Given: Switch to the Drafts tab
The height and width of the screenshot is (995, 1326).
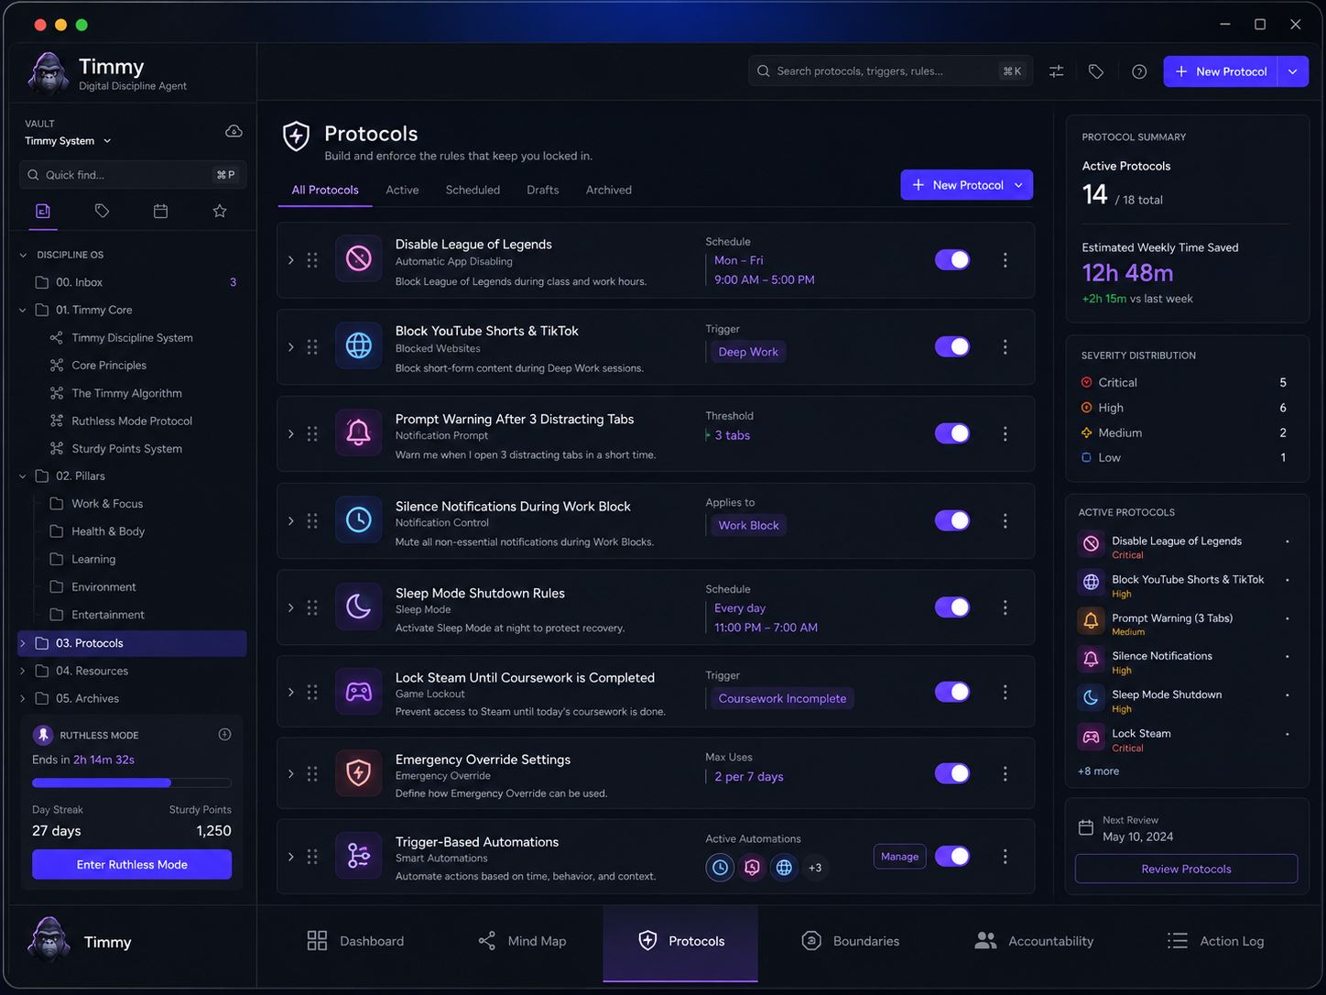Looking at the screenshot, I should 542,190.
